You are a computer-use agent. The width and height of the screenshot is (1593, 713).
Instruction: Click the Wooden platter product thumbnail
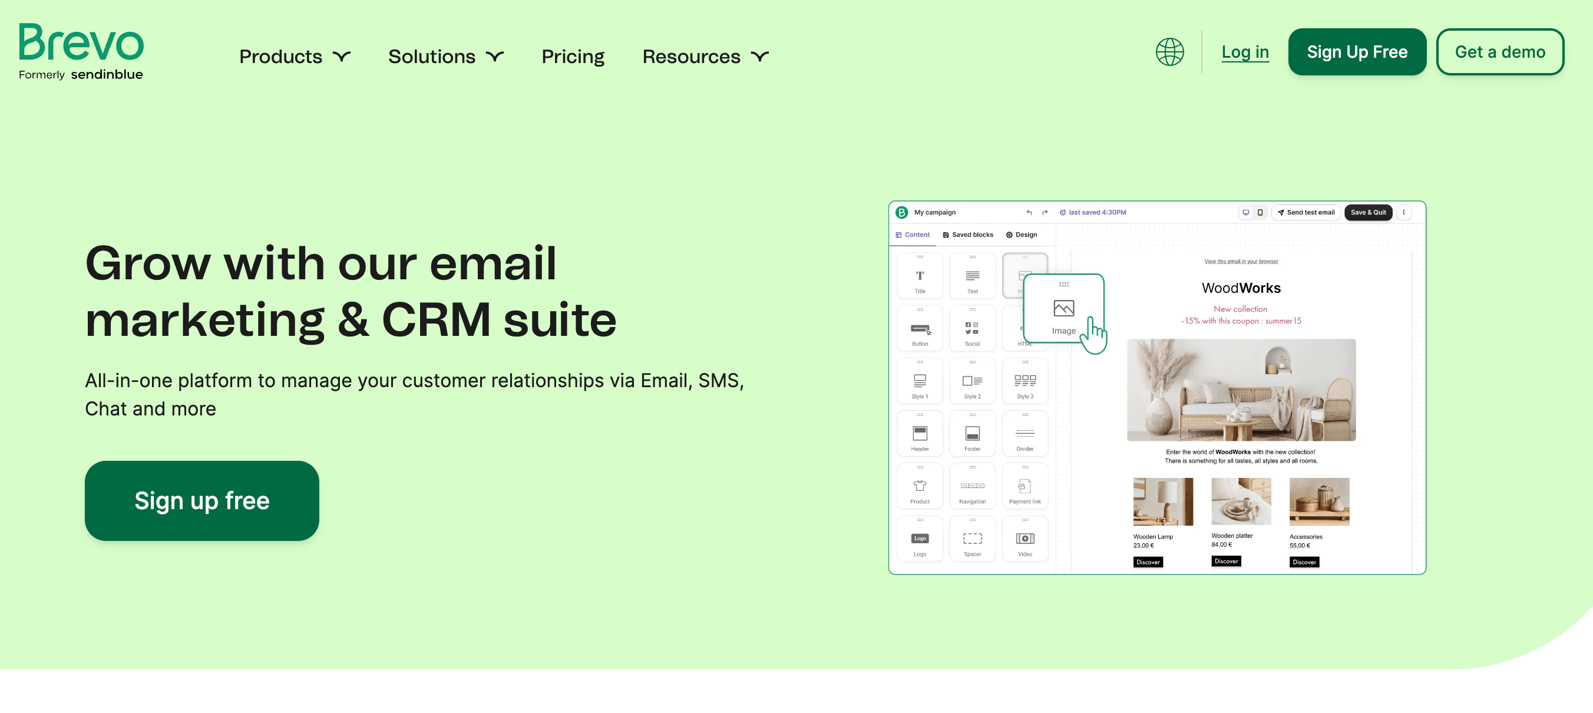[x=1241, y=501]
